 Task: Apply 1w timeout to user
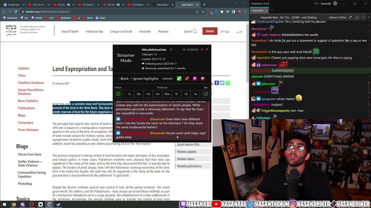[195, 94]
